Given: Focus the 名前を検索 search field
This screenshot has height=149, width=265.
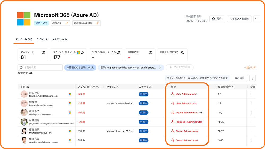Looking at the screenshot, I should 42,68.
